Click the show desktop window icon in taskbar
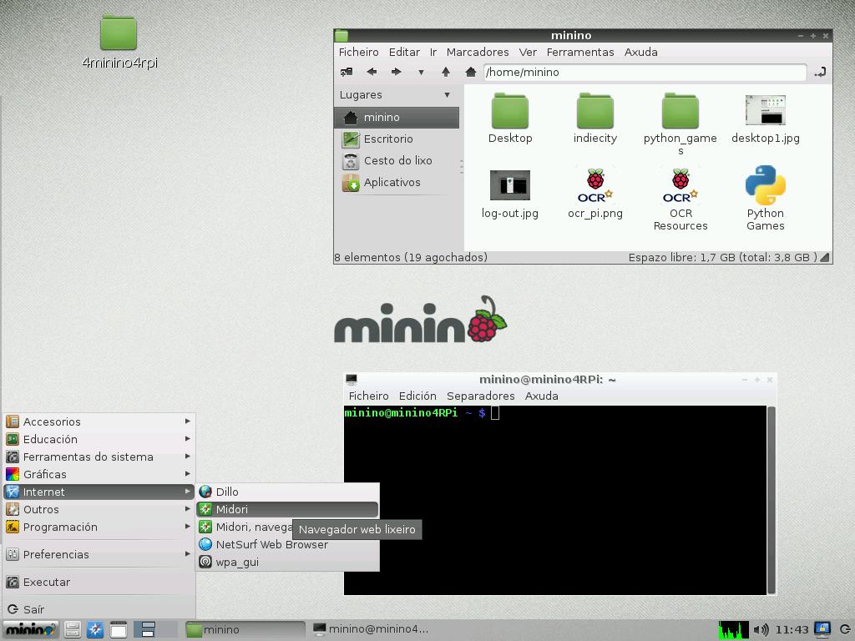855x641 pixels. pos(118,629)
